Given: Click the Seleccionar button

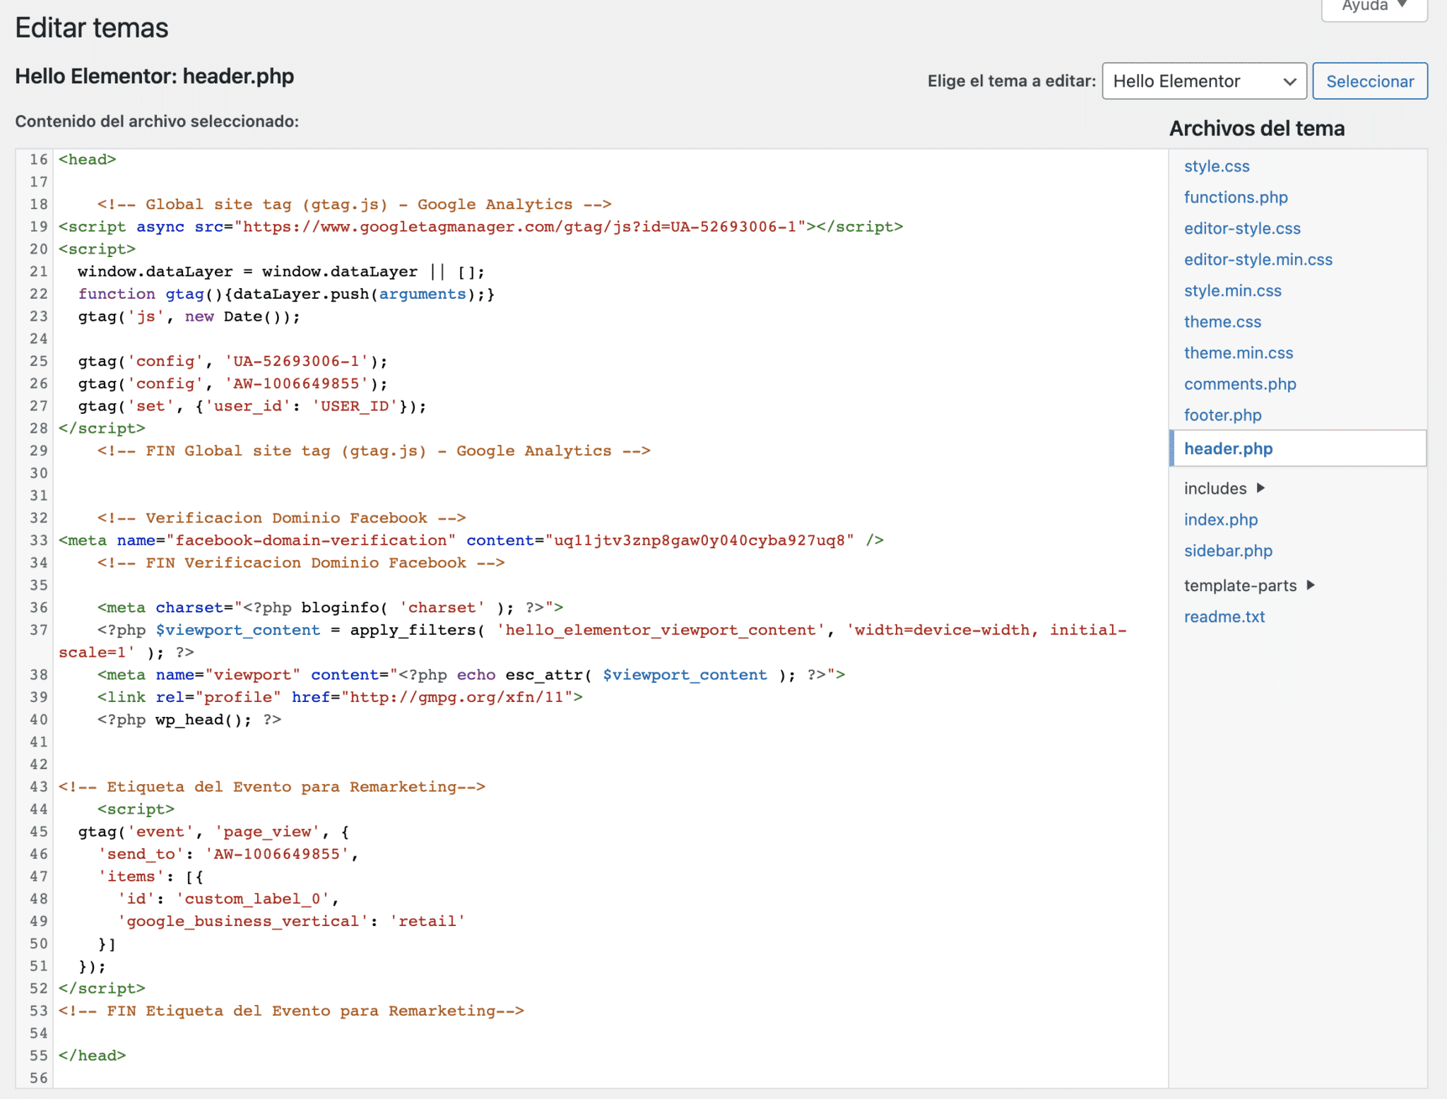Looking at the screenshot, I should point(1369,81).
